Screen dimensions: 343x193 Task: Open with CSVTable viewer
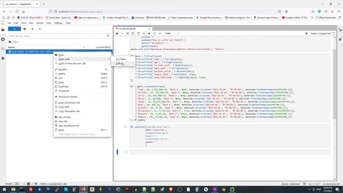(123, 60)
